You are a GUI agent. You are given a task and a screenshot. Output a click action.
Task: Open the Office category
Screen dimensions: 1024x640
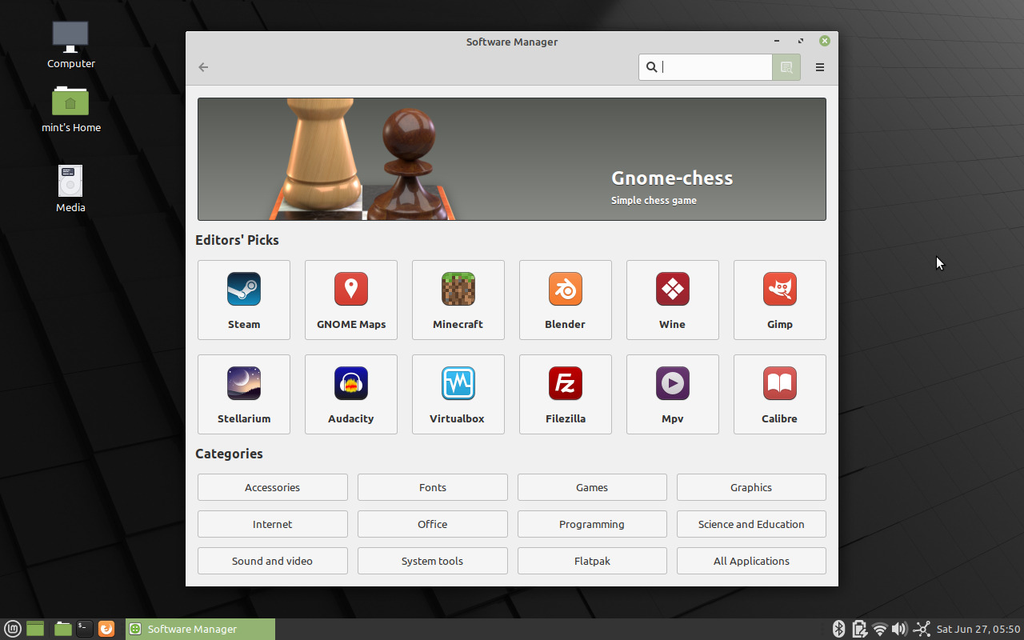pos(433,524)
